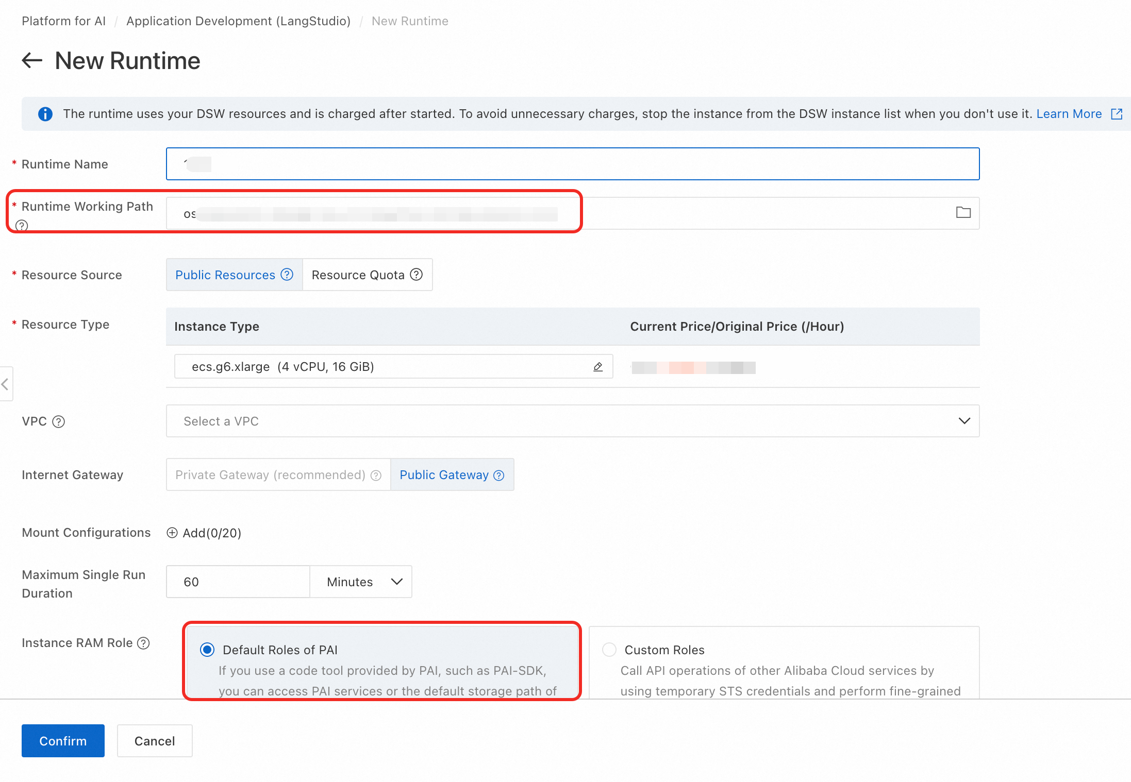Click help icon next to Public Gateway

499,475
